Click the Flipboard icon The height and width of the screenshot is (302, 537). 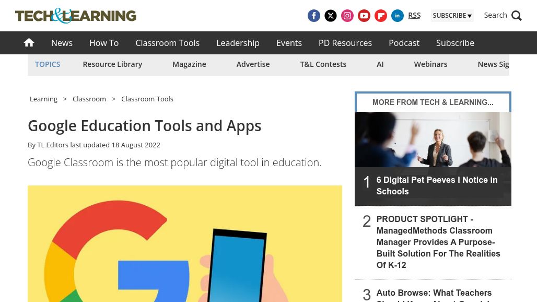pos(380,16)
